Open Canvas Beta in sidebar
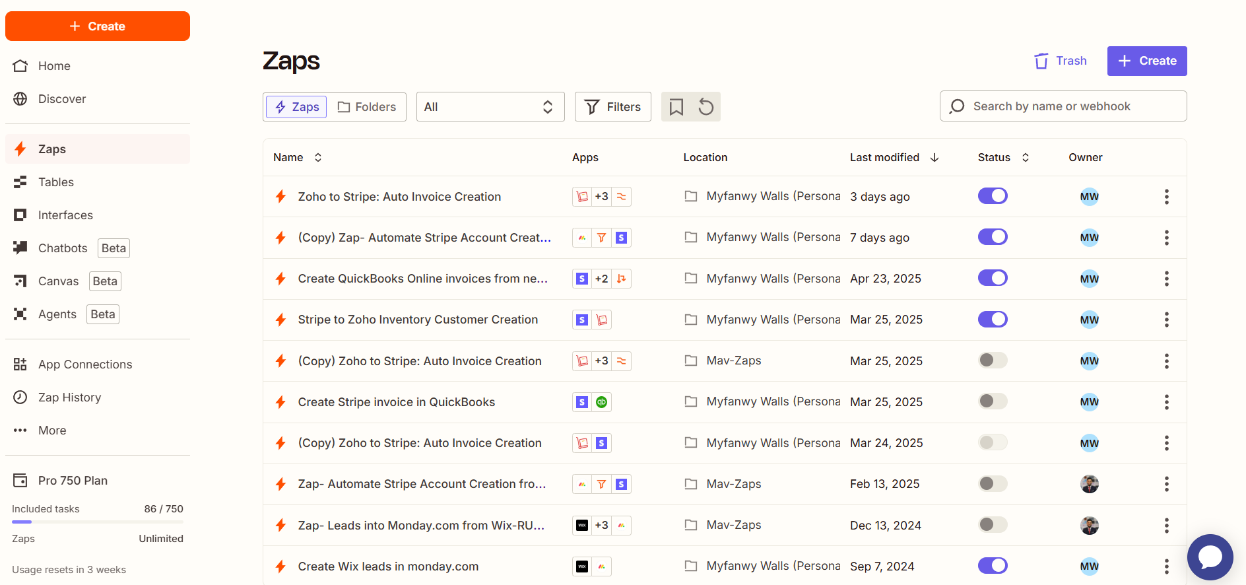This screenshot has height=585, width=1246. point(98,281)
